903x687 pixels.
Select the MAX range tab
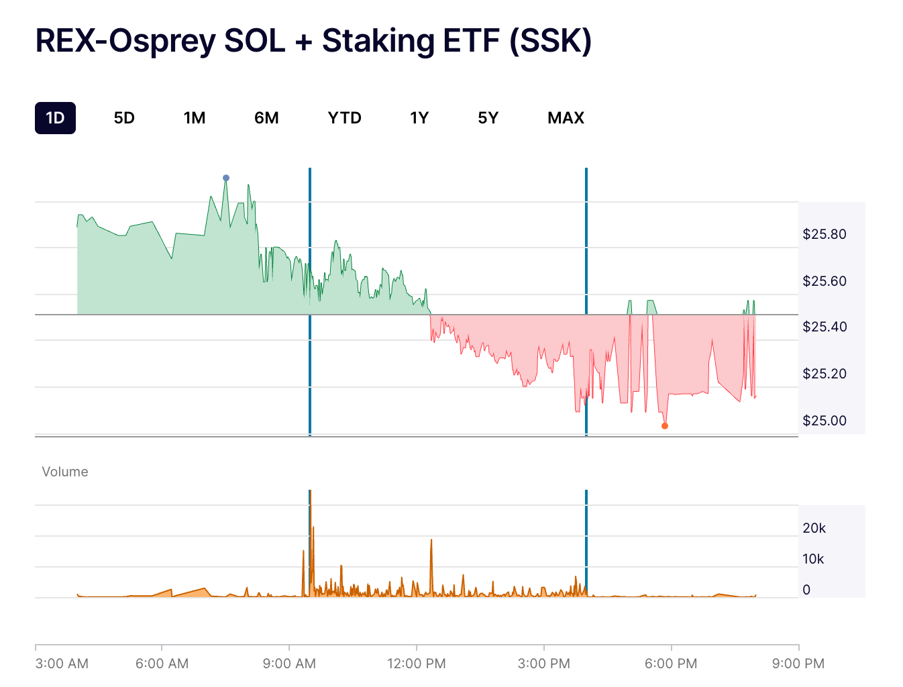click(566, 118)
